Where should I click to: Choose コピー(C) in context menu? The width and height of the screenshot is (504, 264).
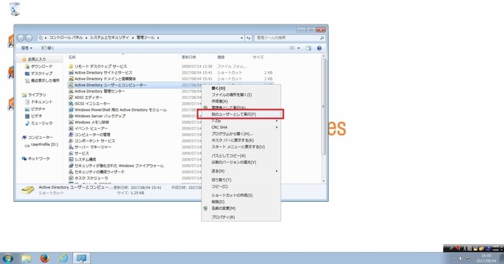pyautogui.click(x=241, y=187)
